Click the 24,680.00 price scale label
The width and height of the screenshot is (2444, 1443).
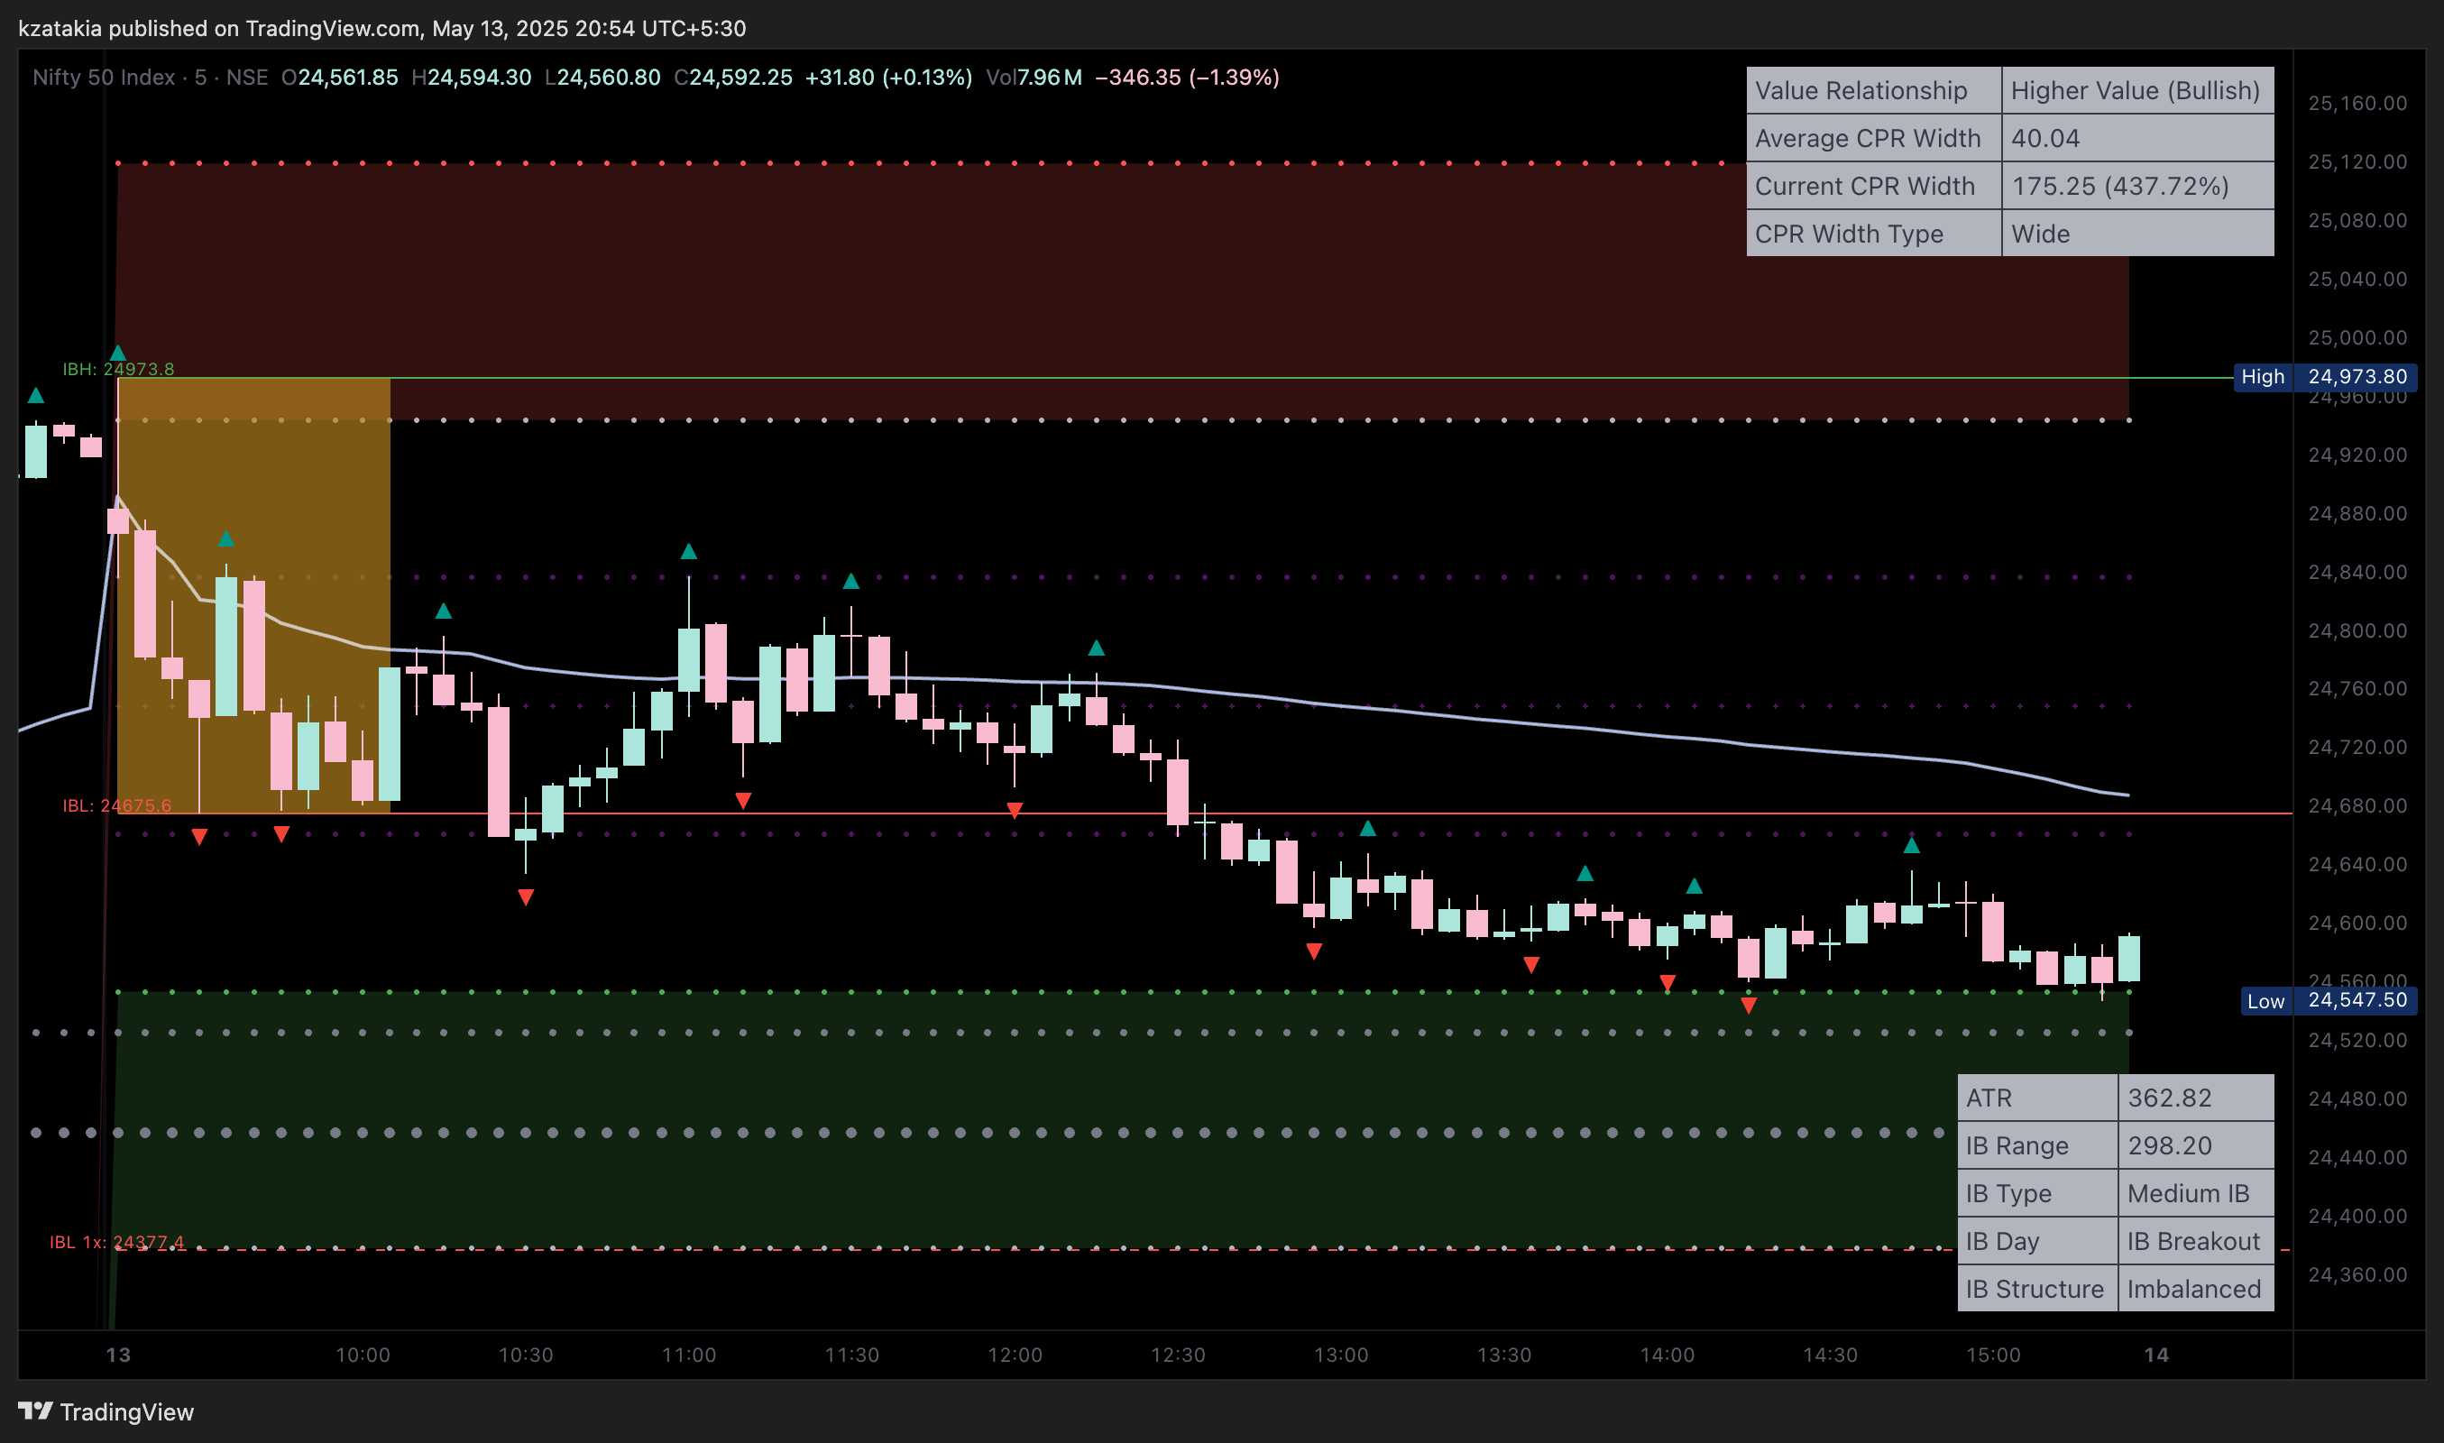[2357, 806]
